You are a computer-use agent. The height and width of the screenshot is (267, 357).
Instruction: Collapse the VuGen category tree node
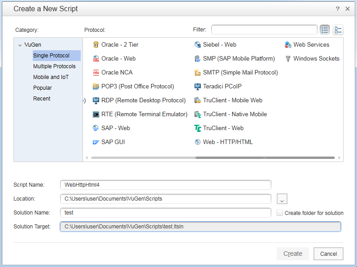click(x=20, y=45)
